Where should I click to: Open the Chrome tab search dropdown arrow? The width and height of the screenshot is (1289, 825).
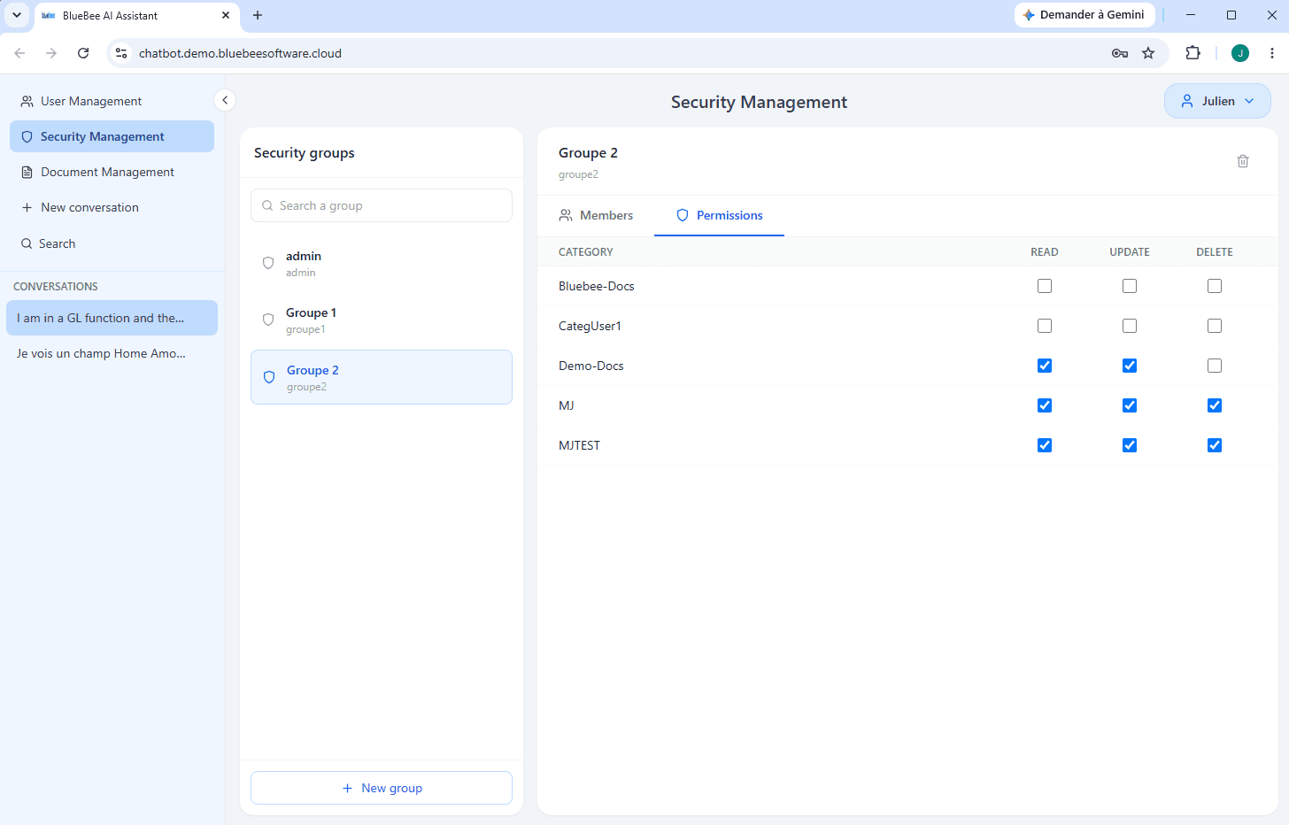17,15
